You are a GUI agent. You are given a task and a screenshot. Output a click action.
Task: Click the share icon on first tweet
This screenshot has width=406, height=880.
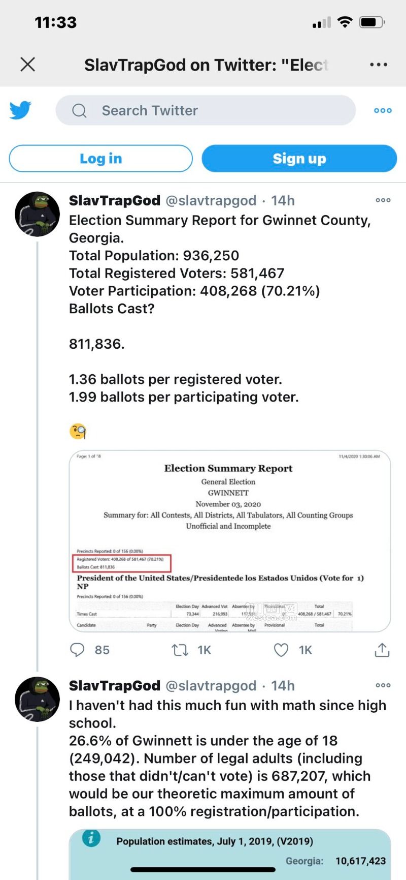[382, 650]
